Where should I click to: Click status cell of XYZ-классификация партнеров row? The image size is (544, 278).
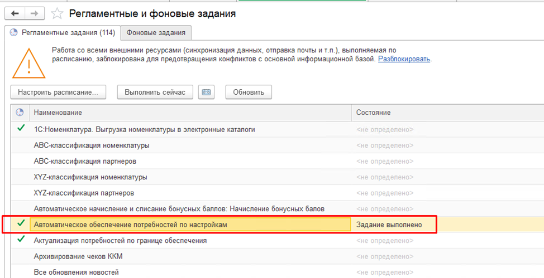447,193
